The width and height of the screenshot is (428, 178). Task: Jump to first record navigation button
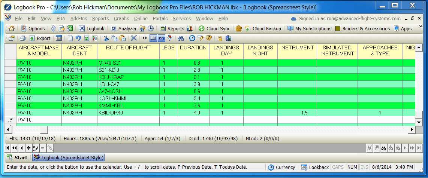(8, 148)
